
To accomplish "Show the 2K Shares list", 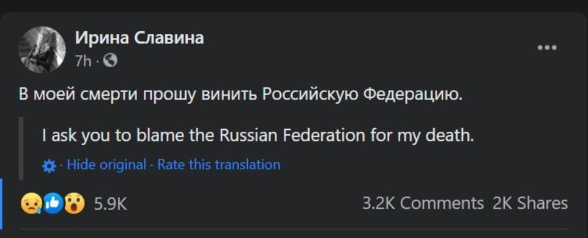I will [530, 204].
